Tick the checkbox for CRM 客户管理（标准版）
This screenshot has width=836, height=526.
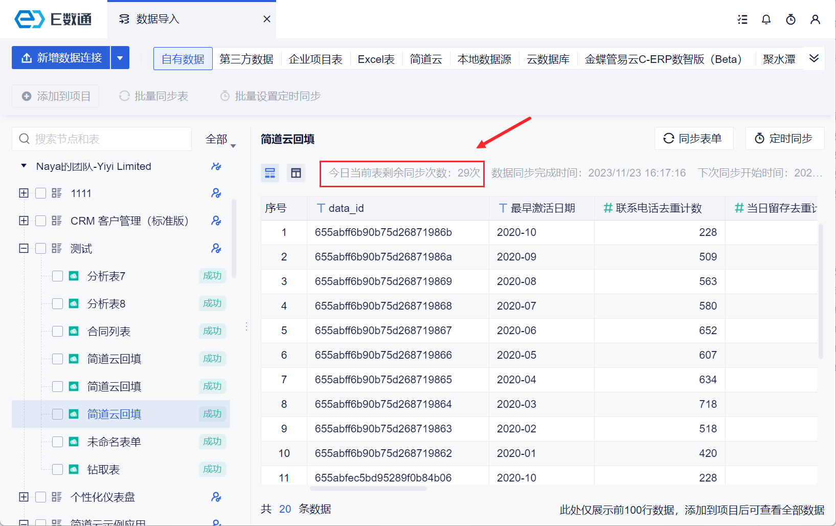click(41, 221)
